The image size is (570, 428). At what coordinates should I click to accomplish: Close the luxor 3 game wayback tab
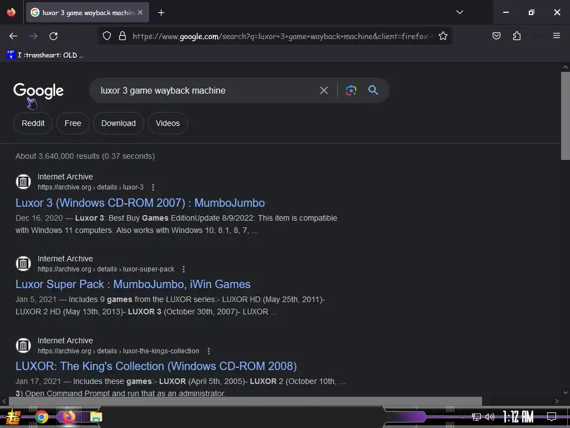point(140,12)
